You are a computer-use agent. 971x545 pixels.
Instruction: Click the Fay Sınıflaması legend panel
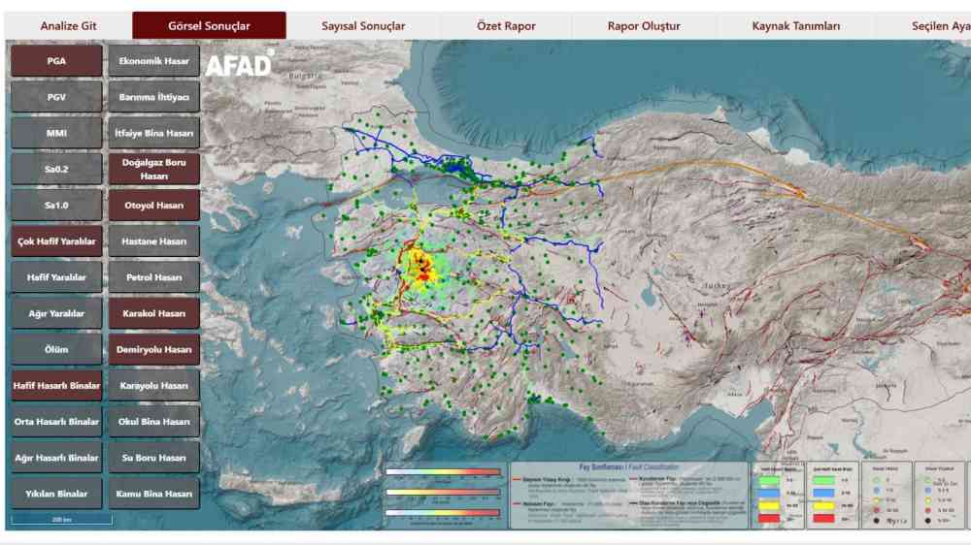pos(628,496)
